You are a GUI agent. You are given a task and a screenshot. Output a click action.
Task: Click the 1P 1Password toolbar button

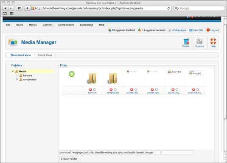point(19,8)
